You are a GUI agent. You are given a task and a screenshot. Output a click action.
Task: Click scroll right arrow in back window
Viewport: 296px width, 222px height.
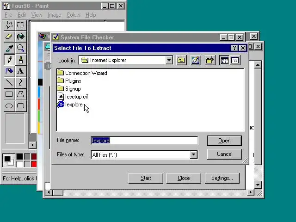pyautogui.click(x=251, y=192)
